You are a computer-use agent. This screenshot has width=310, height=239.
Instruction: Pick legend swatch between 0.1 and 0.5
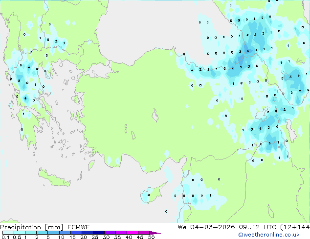[8, 233]
